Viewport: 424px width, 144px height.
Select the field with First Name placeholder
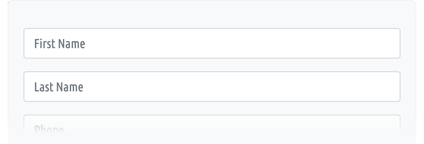[x=212, y=43]
